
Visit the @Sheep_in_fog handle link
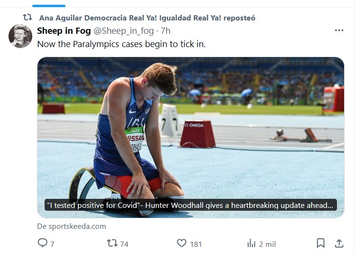[x=124, y=31]
